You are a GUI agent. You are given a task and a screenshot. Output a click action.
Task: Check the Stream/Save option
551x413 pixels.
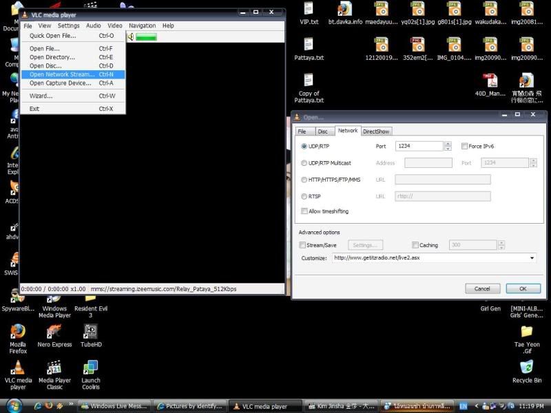click(x=302, y=245)
